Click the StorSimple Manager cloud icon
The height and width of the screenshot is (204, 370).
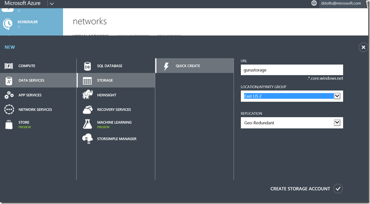[x=87, y=138]
